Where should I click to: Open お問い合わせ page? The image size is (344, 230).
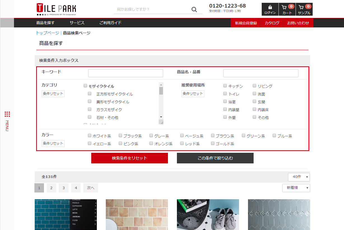(x=298, y=23)
